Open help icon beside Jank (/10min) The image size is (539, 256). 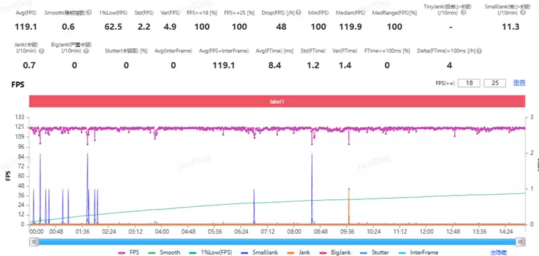pyautogui.click(x=41, y=51)
